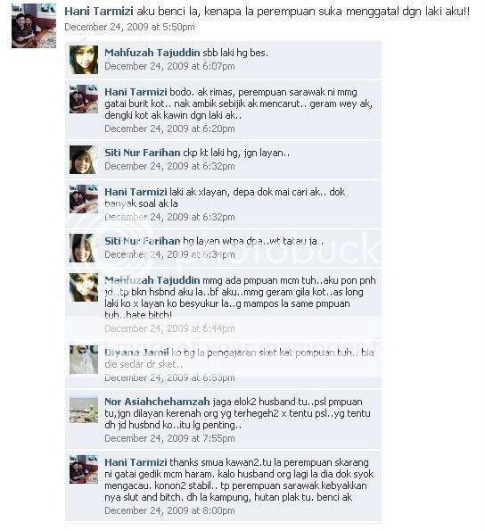The height and width of the screenshot is (531, 485).
Task: Click Mahfuzah Tajuddin's name on the 6:07pm comment
Action: pyautogui.click(x=152, y=53)
